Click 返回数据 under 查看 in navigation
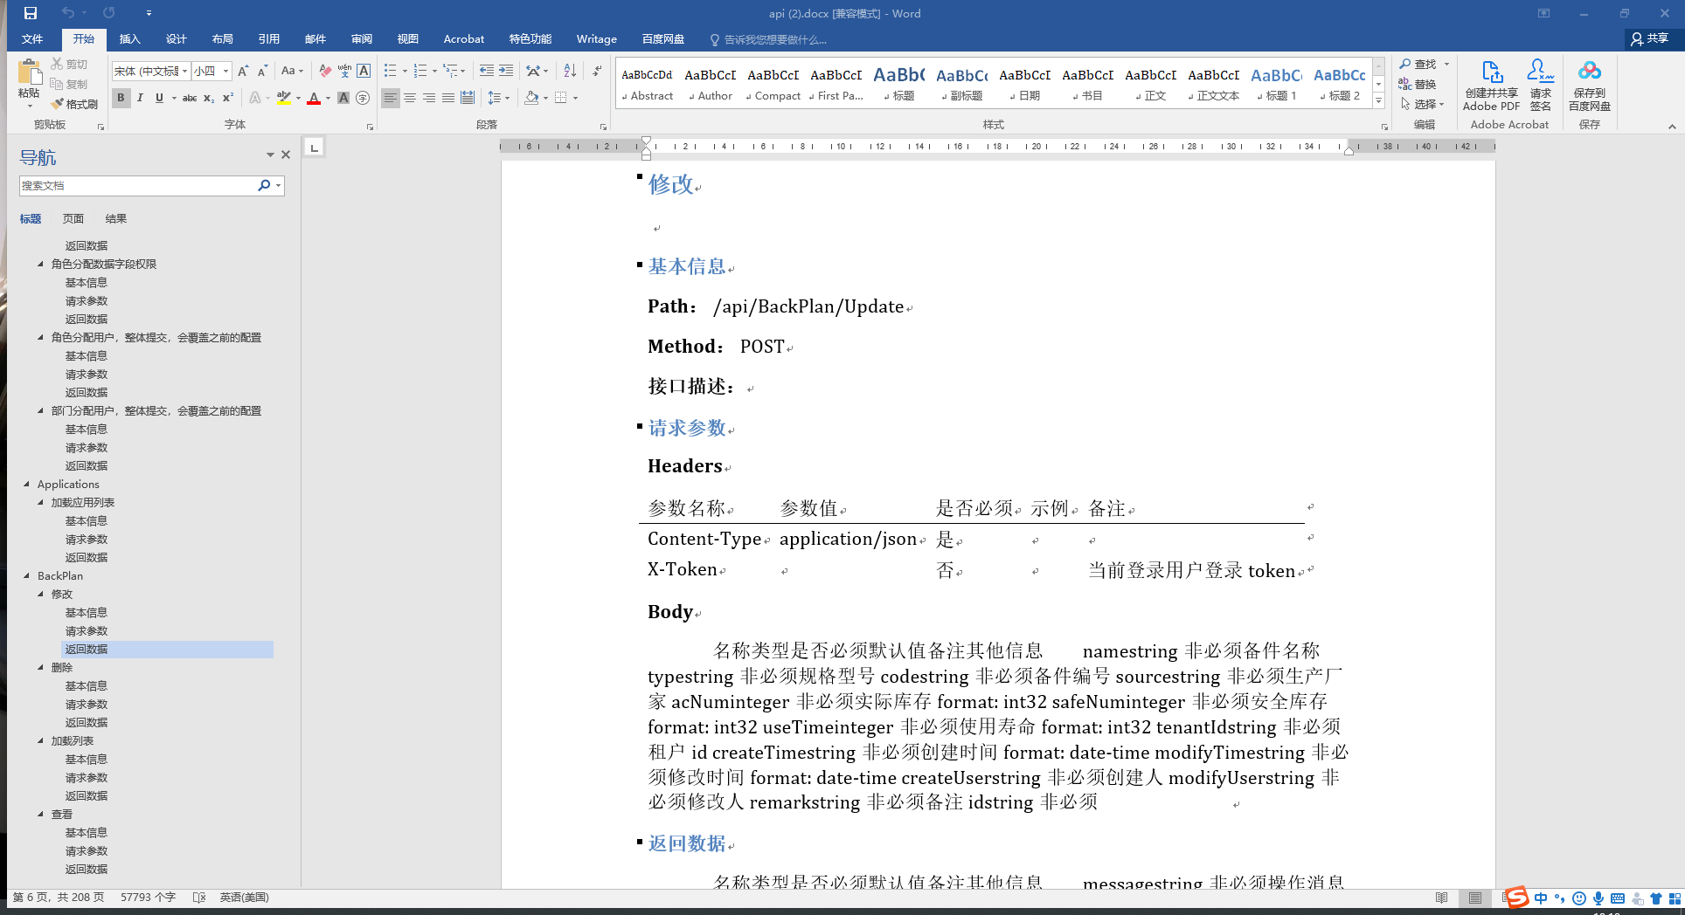 click(x=86, y=869)
